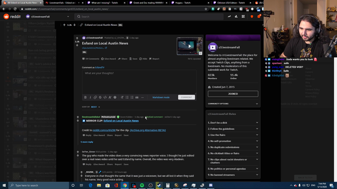This screenshot has width=337, height=189.
Task: Insert a link in the comment editor
Action: coord(95,97)
